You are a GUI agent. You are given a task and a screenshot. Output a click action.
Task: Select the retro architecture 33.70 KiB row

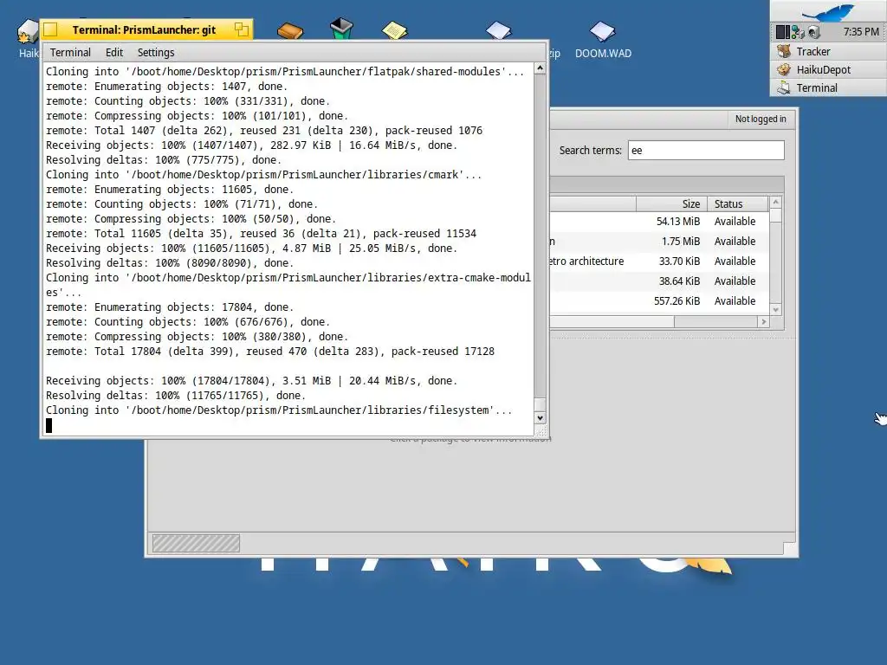pyautogui.click(x=659, y=261)
